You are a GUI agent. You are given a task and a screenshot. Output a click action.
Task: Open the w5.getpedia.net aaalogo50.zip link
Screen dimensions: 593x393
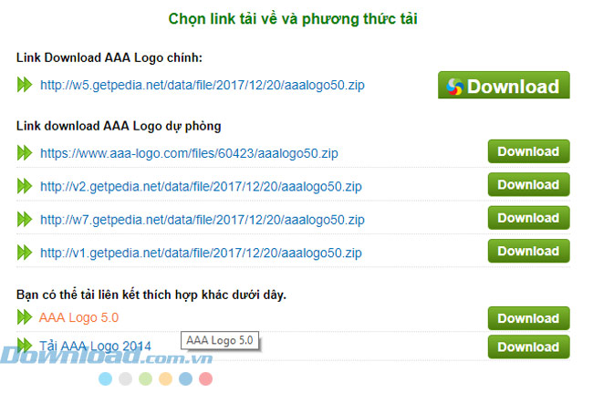203,85
